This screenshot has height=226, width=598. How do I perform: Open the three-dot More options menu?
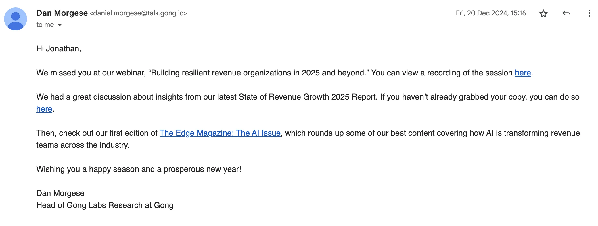click(589, 13)
